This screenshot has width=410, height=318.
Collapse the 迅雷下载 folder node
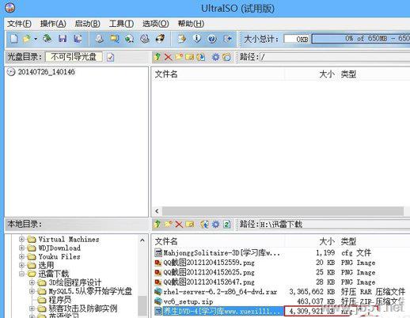point(21,274)
